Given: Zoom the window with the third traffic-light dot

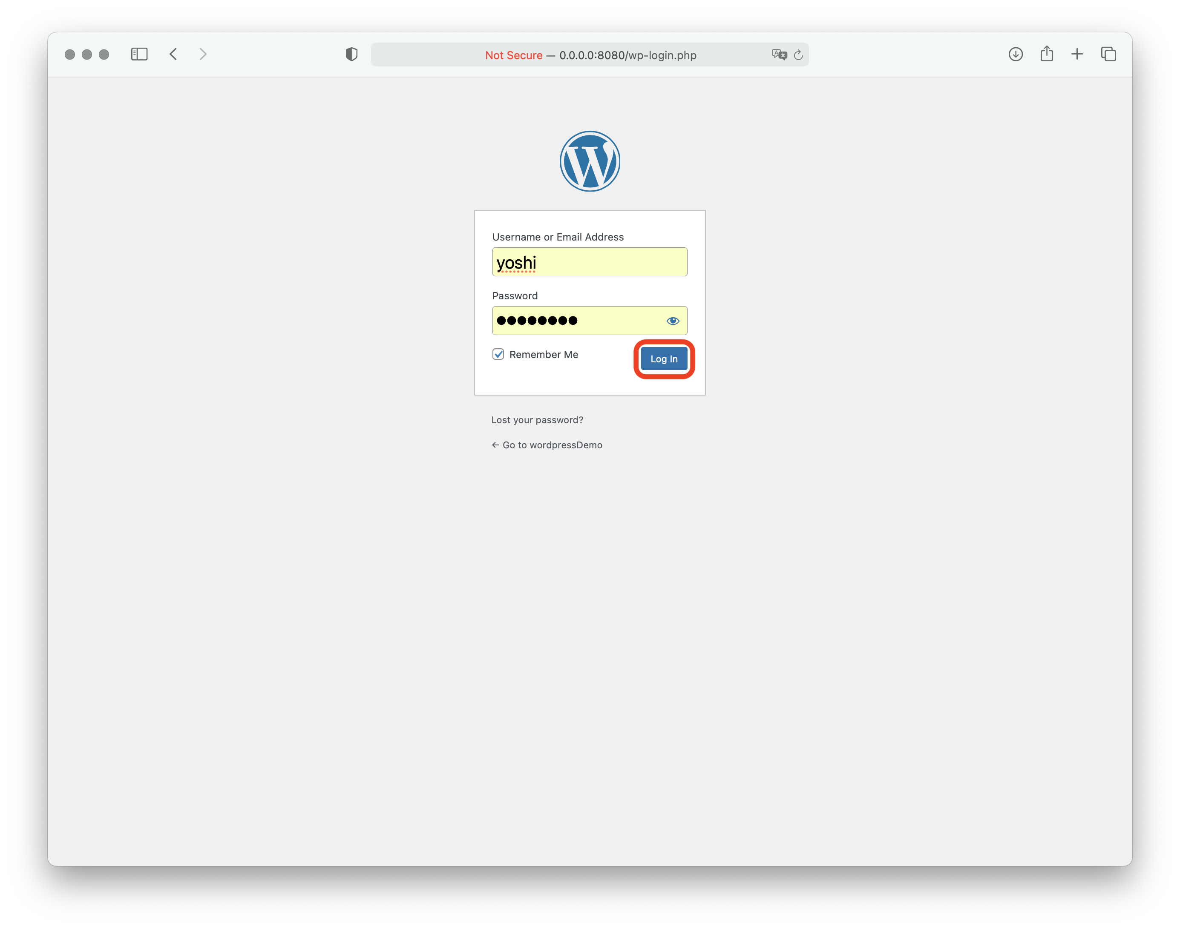Looking at the screenshot, I should pos(104,54).
